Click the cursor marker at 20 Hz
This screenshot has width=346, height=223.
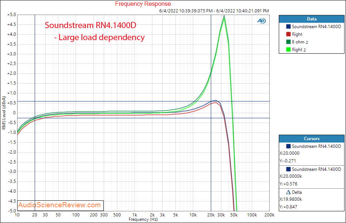[x=35, y=118]
